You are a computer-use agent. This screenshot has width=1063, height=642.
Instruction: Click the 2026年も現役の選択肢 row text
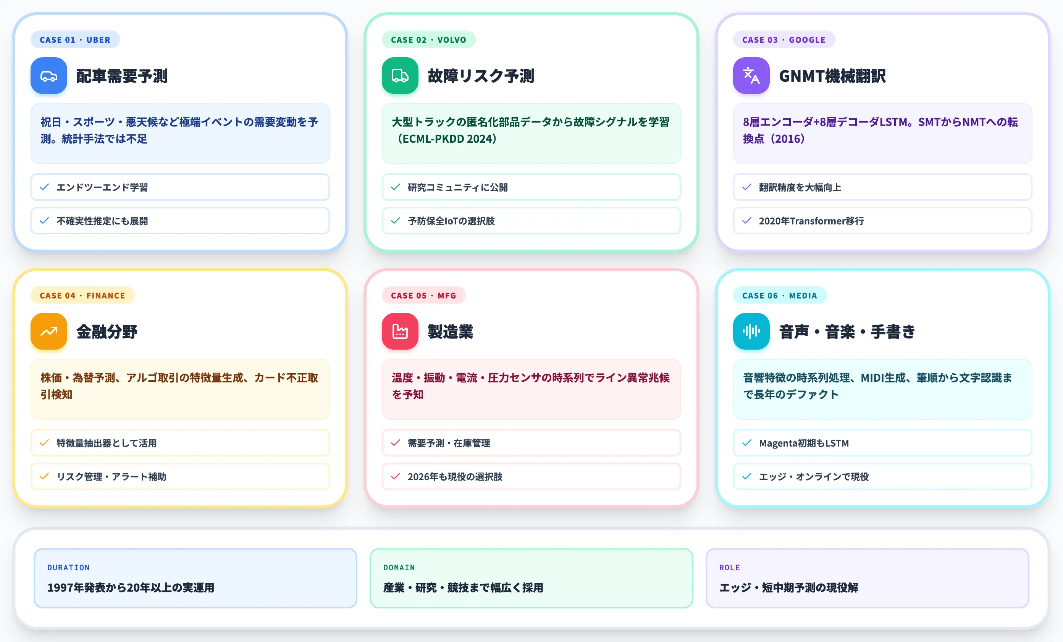point(455,476)
